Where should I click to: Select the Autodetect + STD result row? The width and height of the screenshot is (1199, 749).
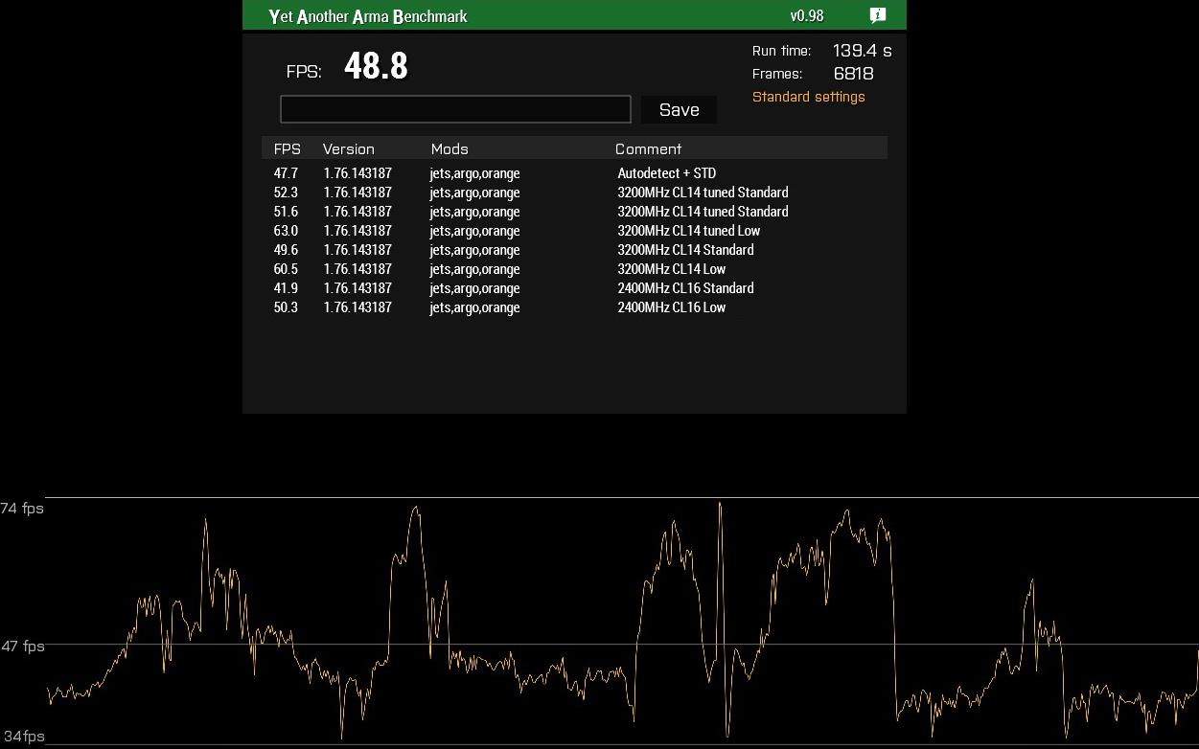574,173
